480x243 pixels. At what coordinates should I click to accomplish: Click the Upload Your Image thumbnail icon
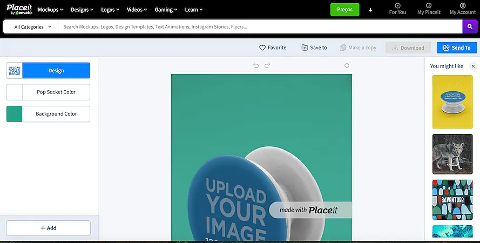point(15,70)
